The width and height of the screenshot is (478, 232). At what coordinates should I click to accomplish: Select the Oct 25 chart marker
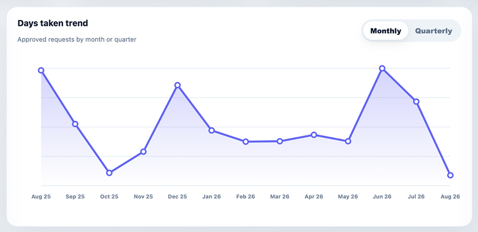[109, 173]
